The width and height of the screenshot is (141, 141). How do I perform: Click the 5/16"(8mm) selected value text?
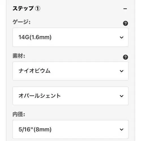point(35,129)
